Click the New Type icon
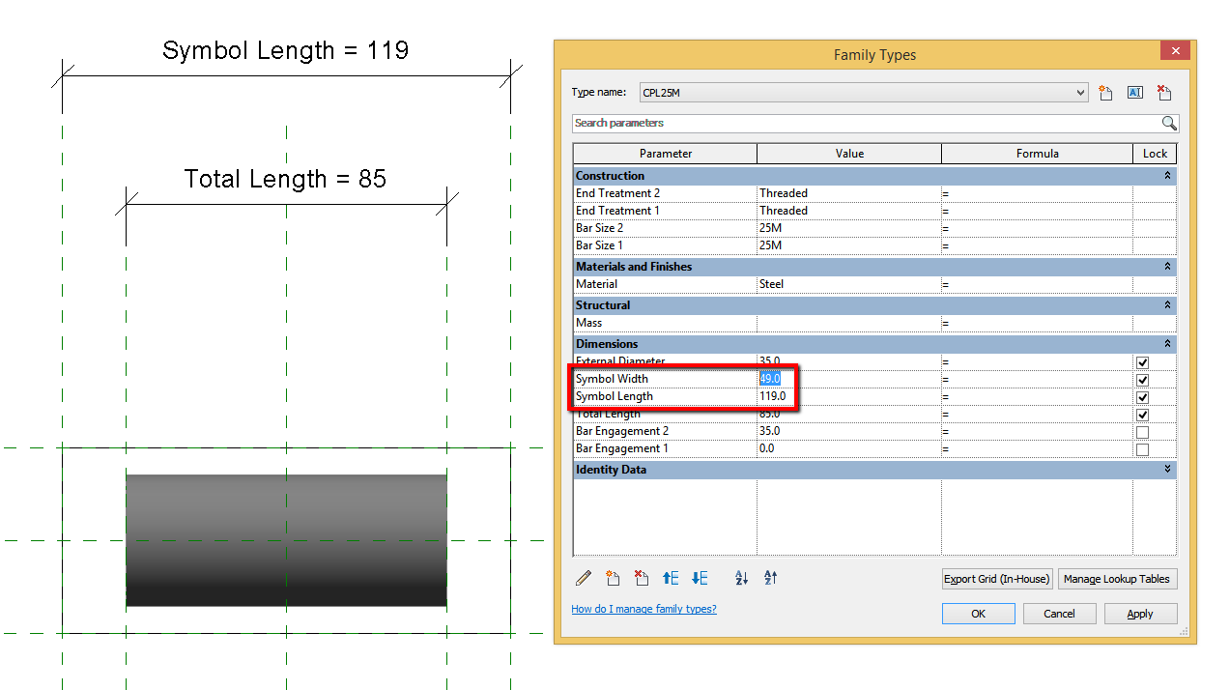 [1105, 93]
